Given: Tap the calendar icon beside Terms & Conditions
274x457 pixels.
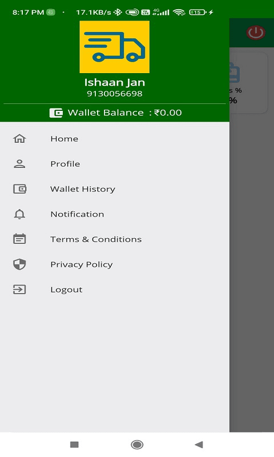Looking at the screenshot, I should pos(19,239).
